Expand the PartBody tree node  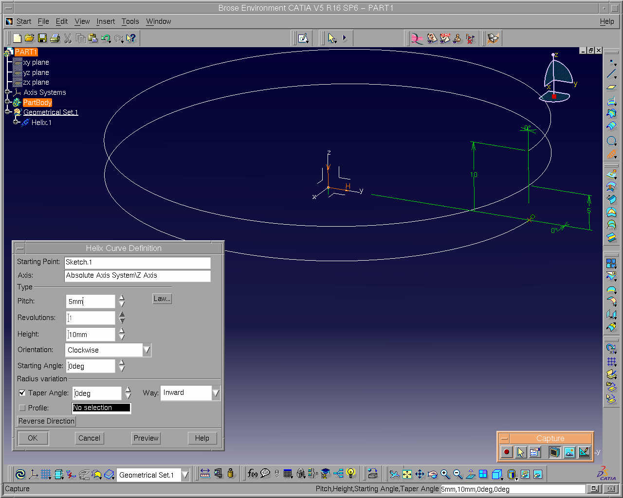8,102
